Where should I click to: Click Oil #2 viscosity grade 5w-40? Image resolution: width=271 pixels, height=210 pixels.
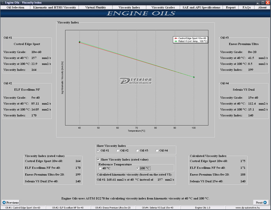(x=35, y=98)
